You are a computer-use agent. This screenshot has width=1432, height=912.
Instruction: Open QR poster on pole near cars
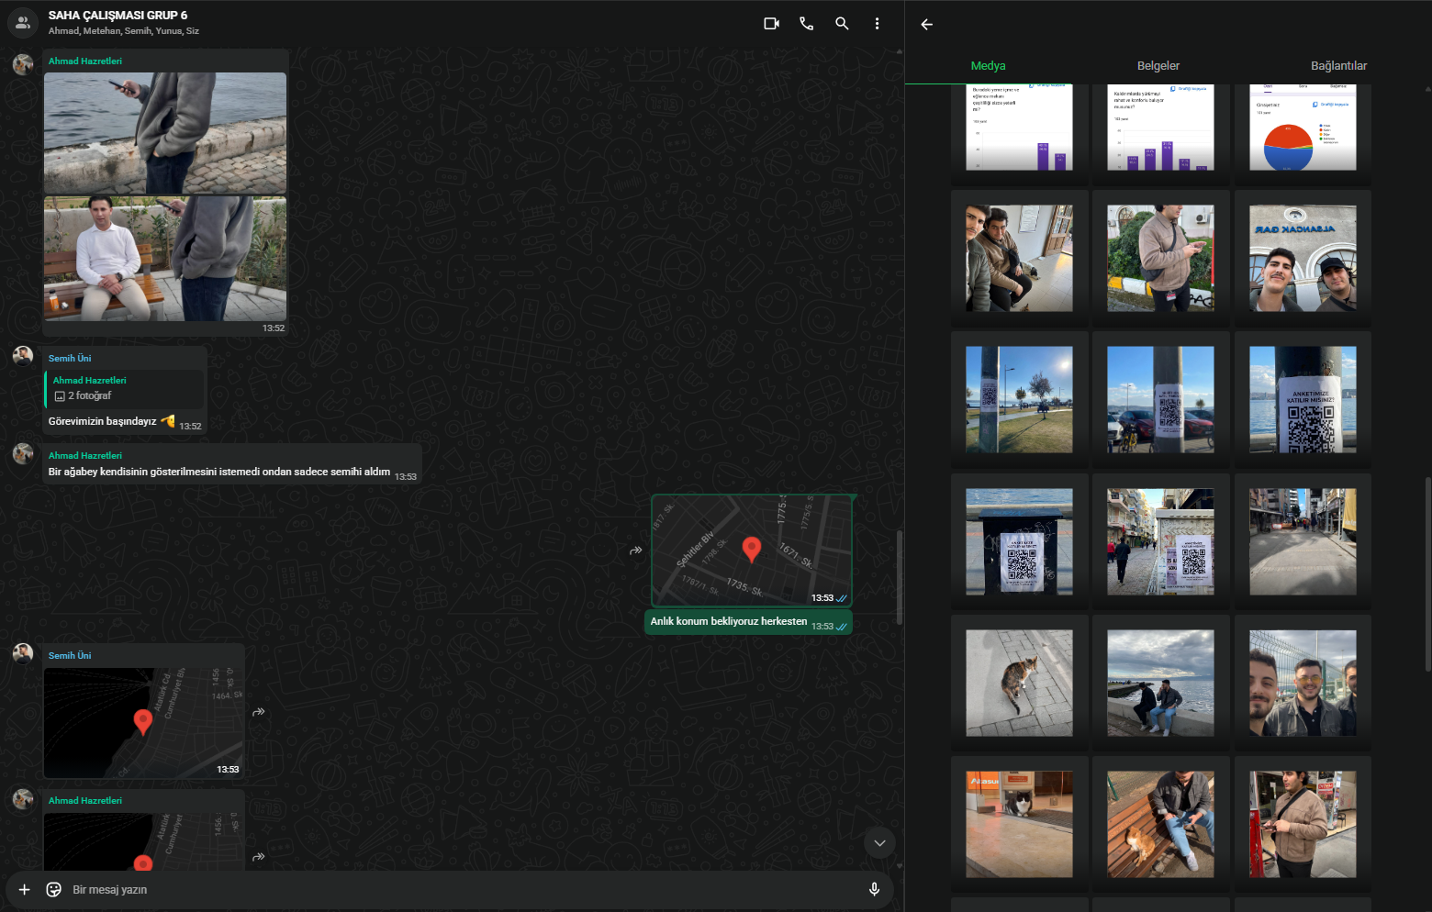point(1160,399)
